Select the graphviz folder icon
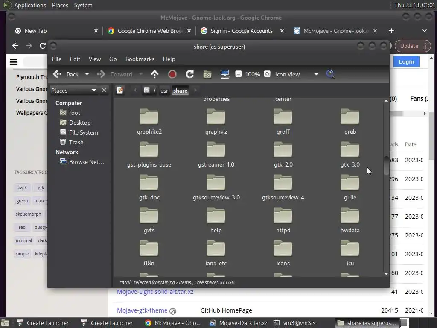Viewport: 437px width, 328px height. [x=216, y=117]
